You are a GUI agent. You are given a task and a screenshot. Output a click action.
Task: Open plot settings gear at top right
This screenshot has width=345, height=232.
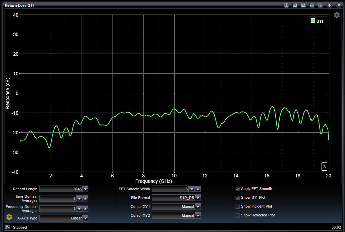tap(337, 15)
